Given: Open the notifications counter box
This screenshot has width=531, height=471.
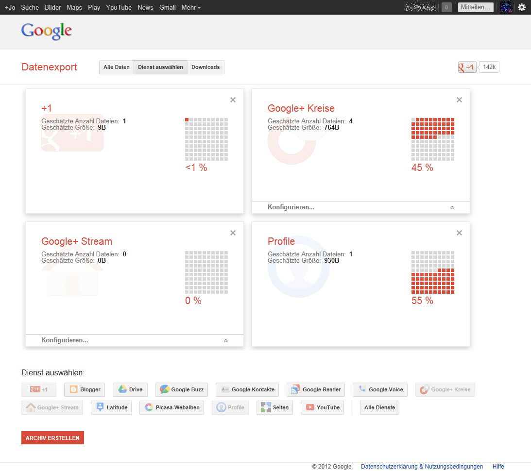Looking at the screenshot, I should (446, 7).
